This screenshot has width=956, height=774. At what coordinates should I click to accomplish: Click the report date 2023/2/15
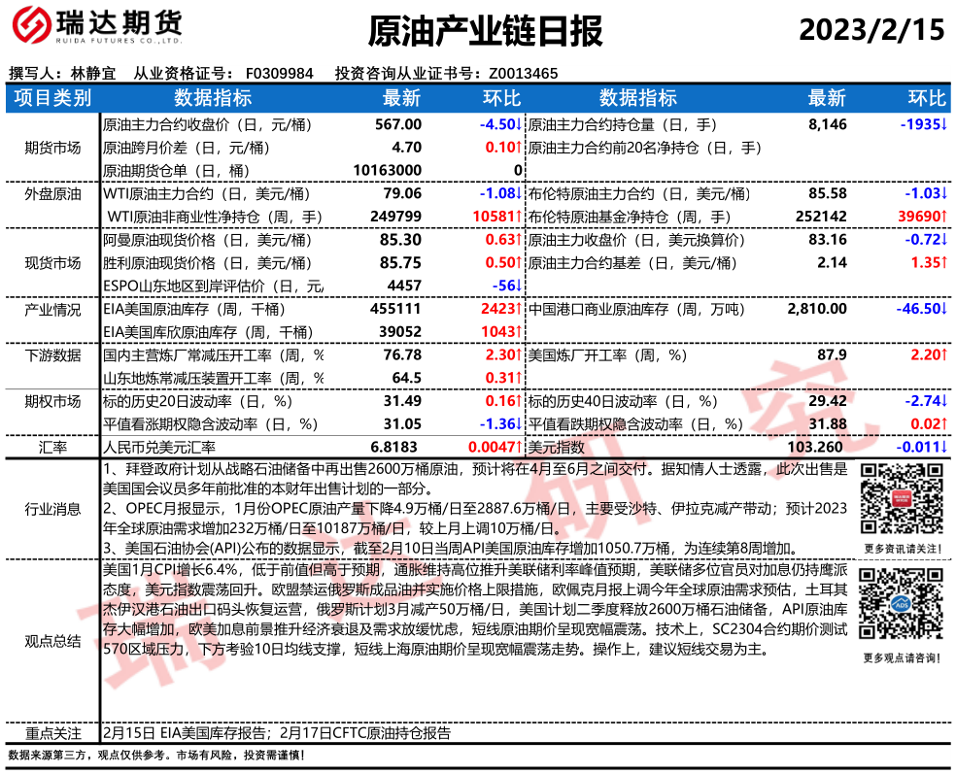click(871, 30)
